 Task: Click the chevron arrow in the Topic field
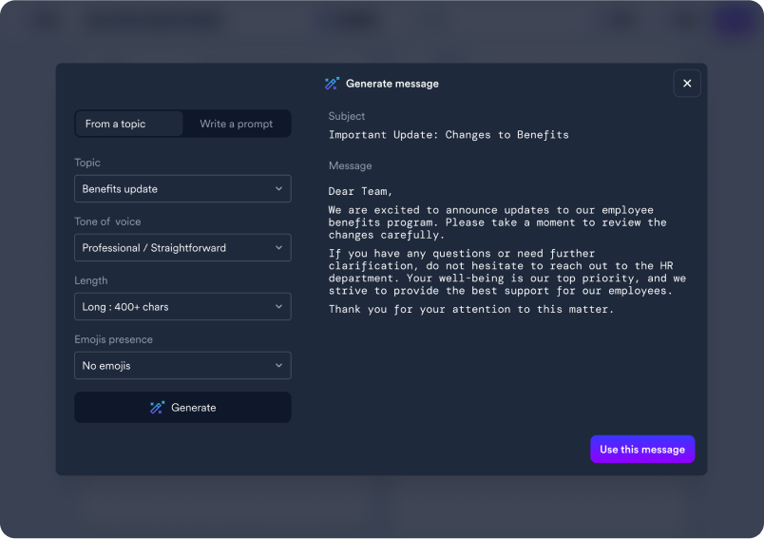(x=279, y=189)
